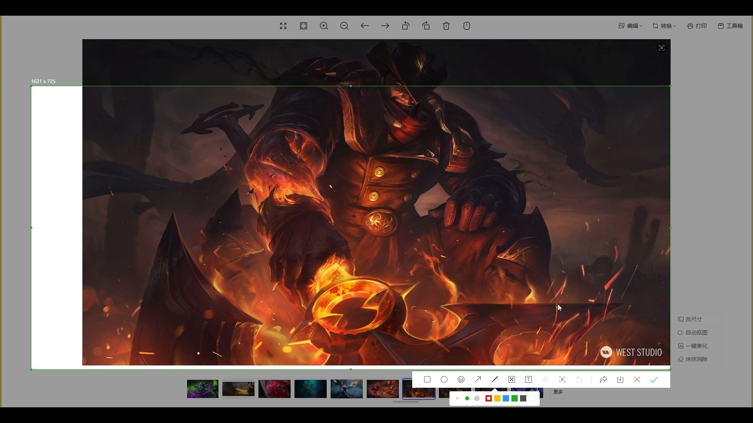
Task: Pick the white color swatch
Action: pos(532,398)
